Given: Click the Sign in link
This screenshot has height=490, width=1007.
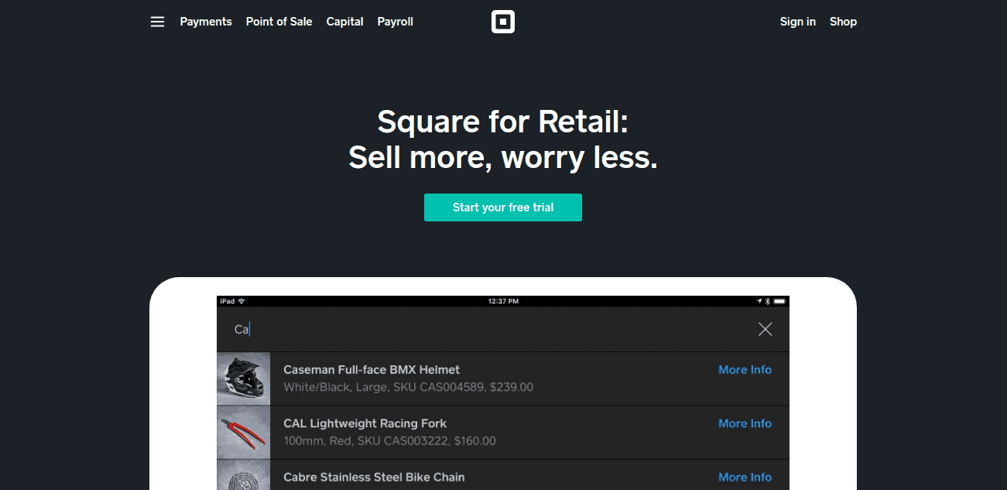Looking at the screenshot, I should point(797,22).
